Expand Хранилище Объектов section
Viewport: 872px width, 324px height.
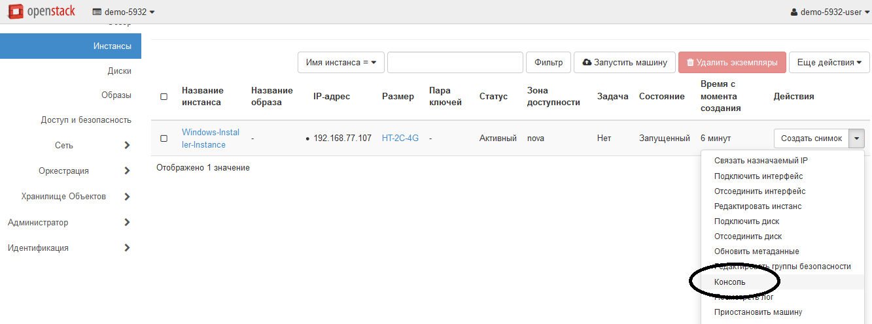point(127,196)
